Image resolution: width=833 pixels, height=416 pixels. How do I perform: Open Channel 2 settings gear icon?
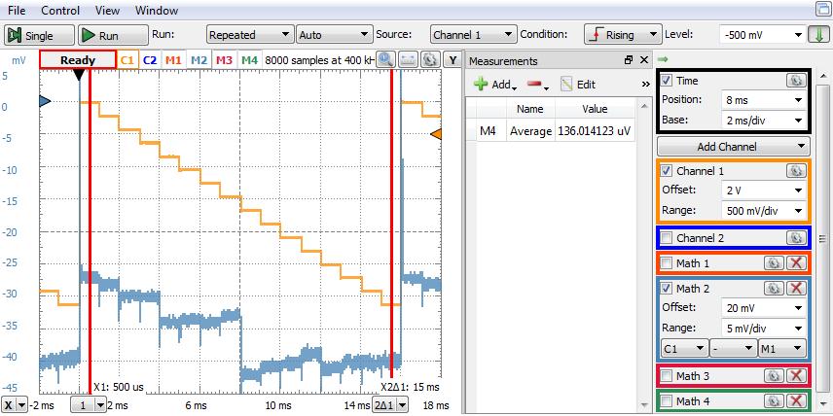[795, 238]
